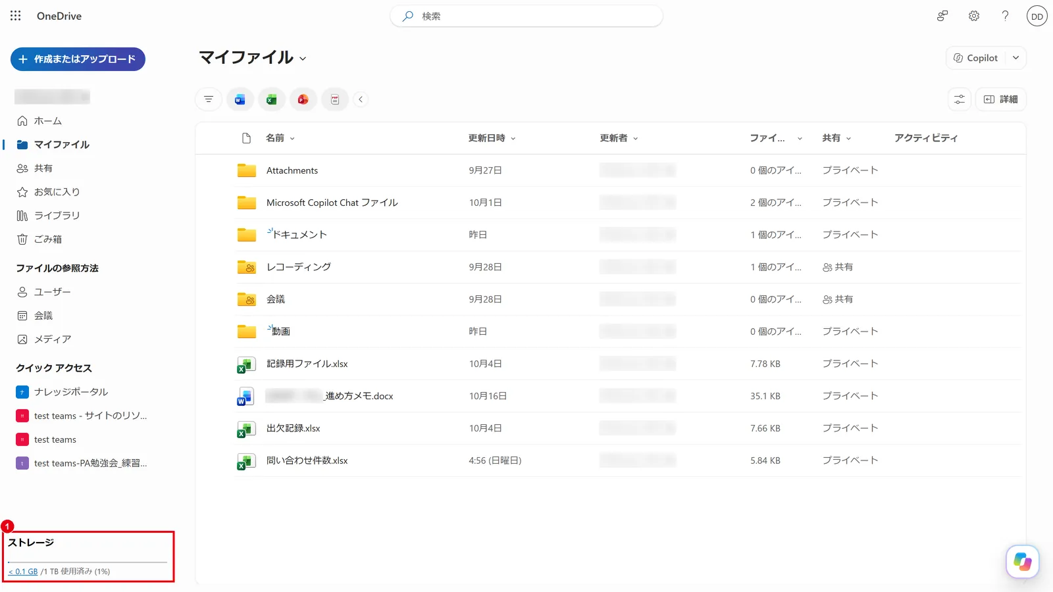The image size is (1053, 592).
Task: Browse files by 会議 in sidebar
Action: pos(43,316)
